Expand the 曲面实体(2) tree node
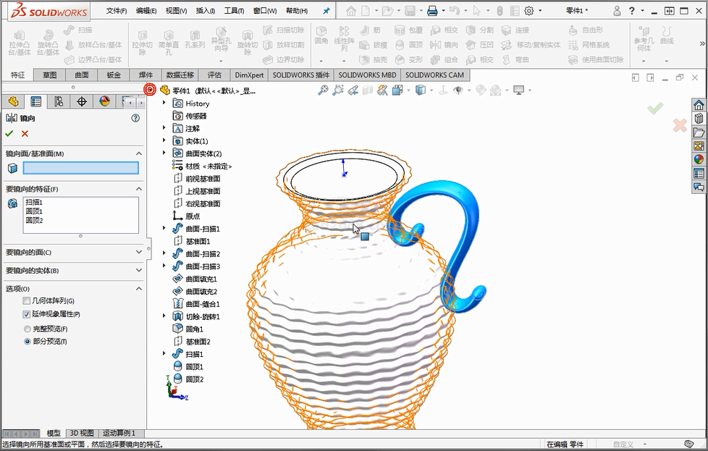Screen dimensions: 708x451 pos(164,153)
